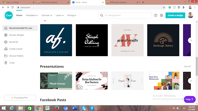Open the Planti Corner presentation template
Screen dimensions: 198x111
pos(56,81)
